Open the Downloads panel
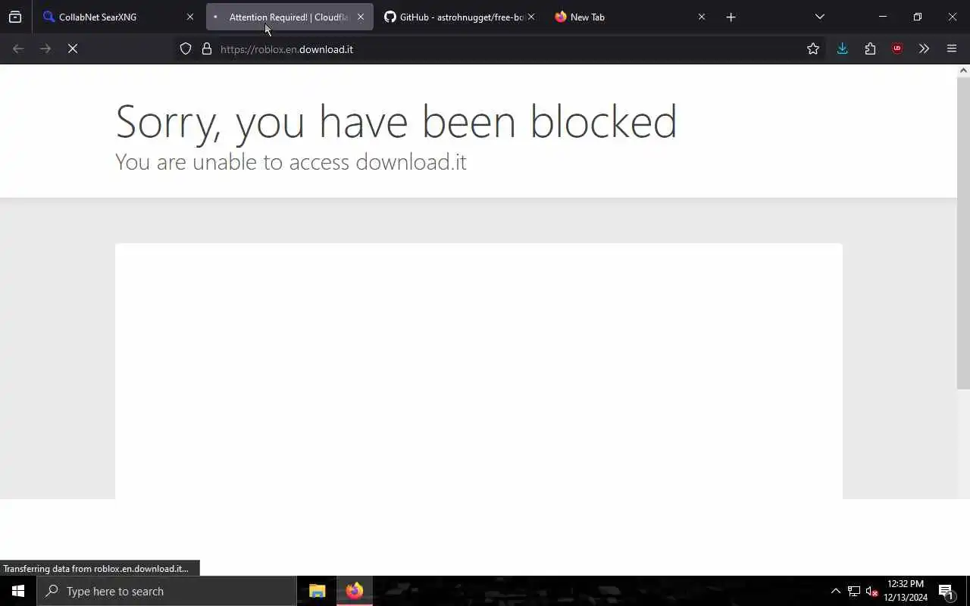 843,48
